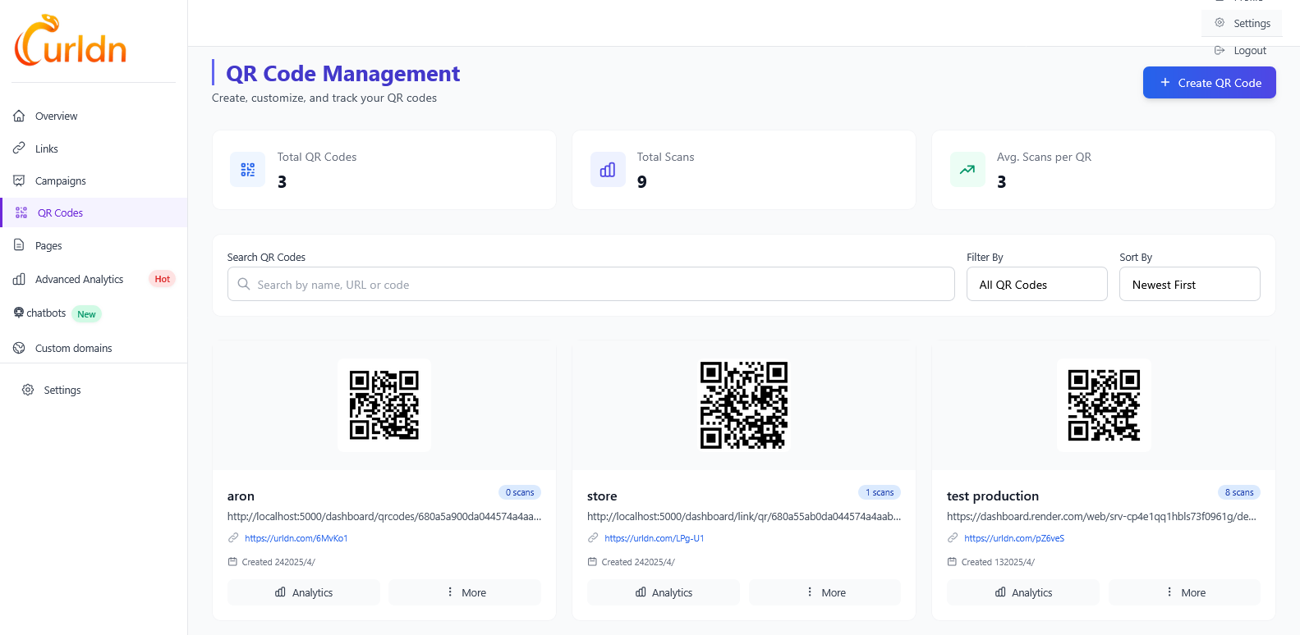This screenshot has height=635, width=1300.
Task: Click the Links chain icon in sidebar
Action: [x=19, y=148]
